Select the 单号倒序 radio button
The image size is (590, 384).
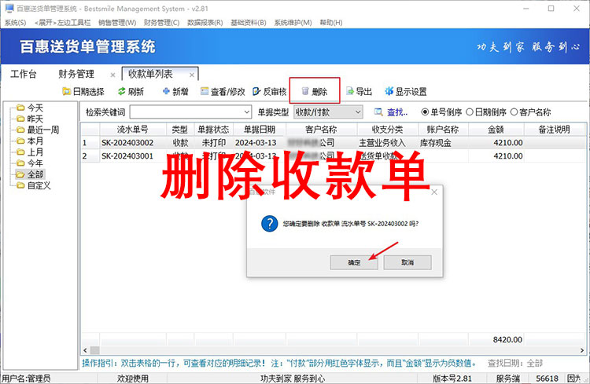click(x=425, y=112)
